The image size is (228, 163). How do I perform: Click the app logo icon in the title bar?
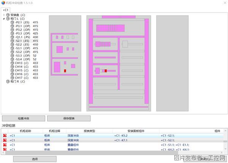[x=3, y=3]
